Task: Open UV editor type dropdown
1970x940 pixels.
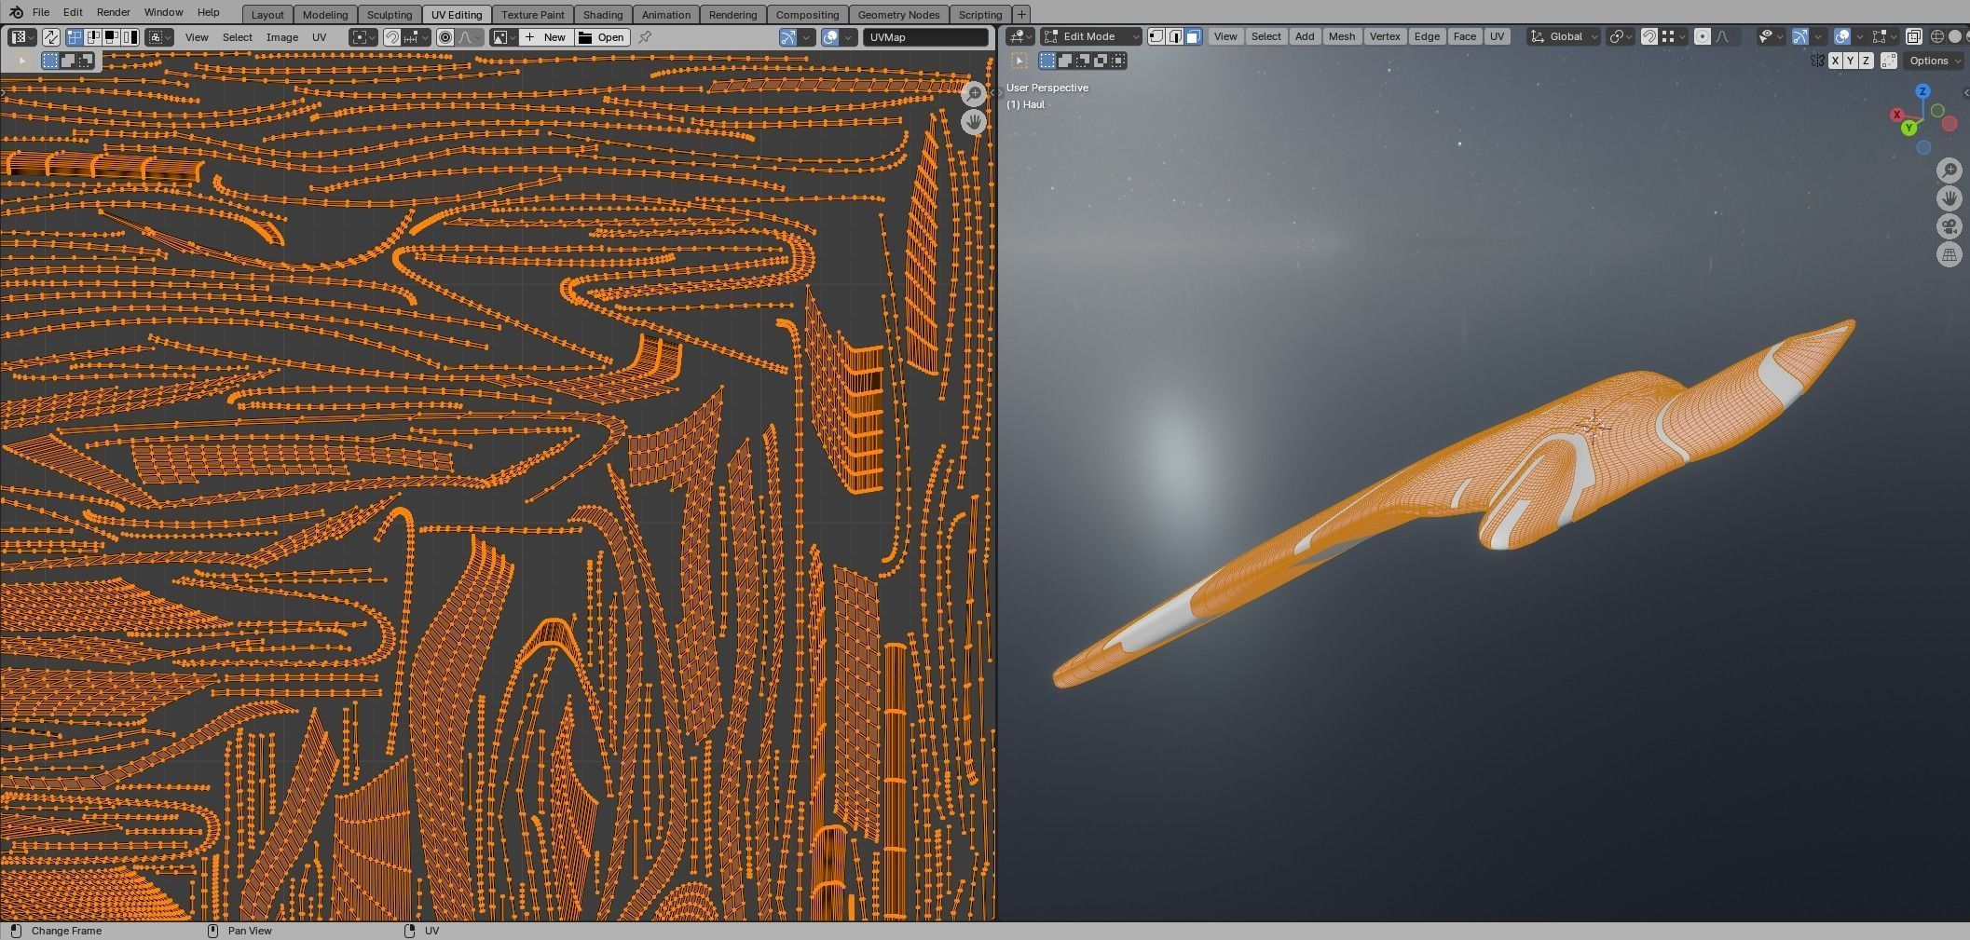Action: pyautogui.click(x=21, y=37)
